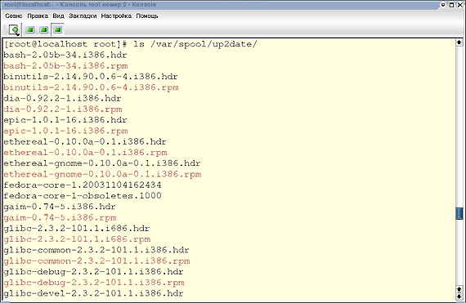The height and width of the screenshot is (303, 466).
Task: Switch to the second shell session icon
Action: point(43,29)
